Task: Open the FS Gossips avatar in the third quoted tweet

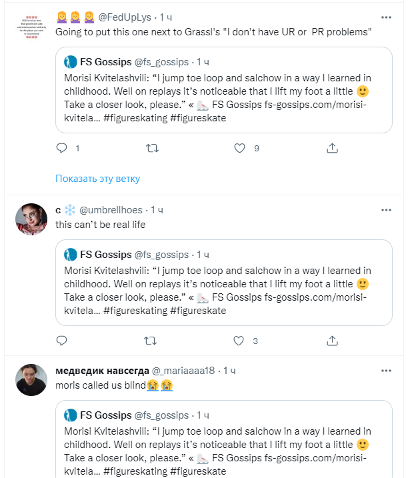Action: point(71,415)
